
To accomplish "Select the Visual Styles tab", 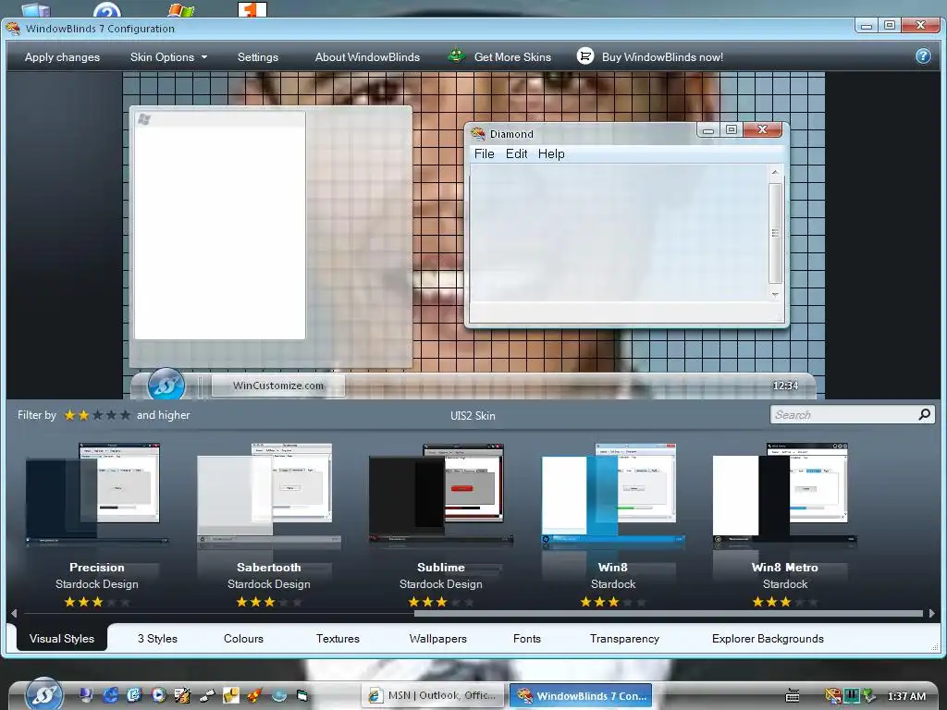I will [x=62, y=638].
